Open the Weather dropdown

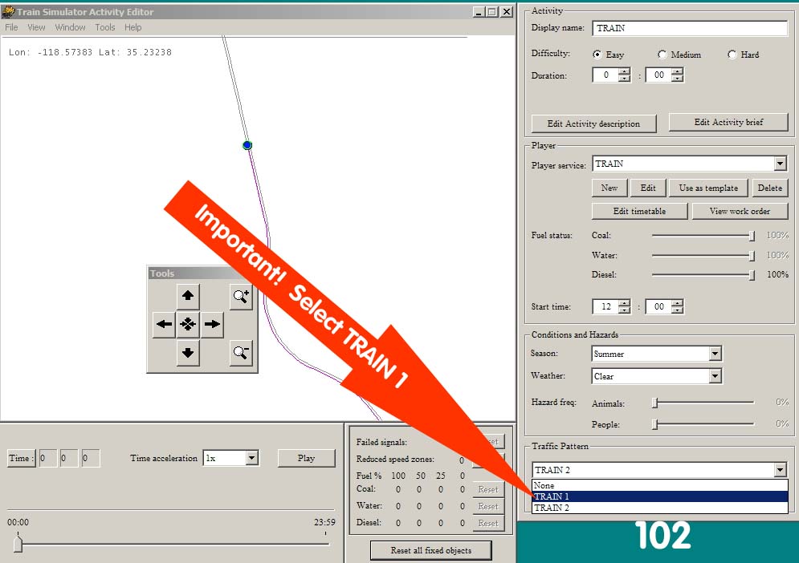tap(715, 375)
